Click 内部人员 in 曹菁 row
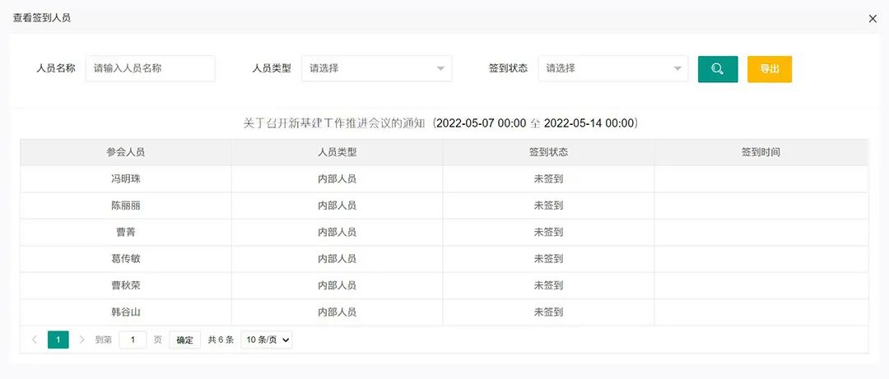This screenshot has height=379, width=889. coord(337,233)
